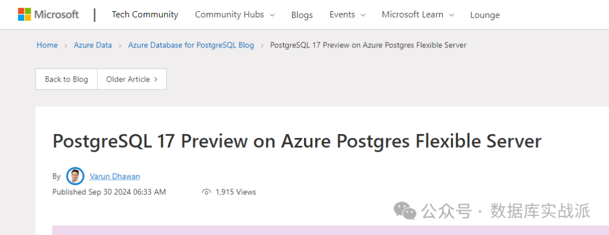Click the article title heading
This screenshot has width=609, height=235.
(x=297, y=141)
